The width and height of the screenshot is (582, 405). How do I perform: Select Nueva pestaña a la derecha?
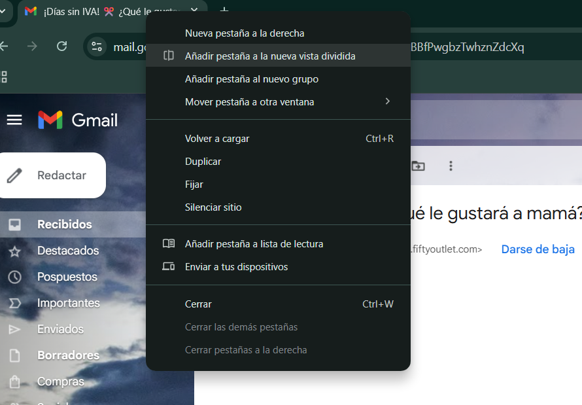click(245, 33)
